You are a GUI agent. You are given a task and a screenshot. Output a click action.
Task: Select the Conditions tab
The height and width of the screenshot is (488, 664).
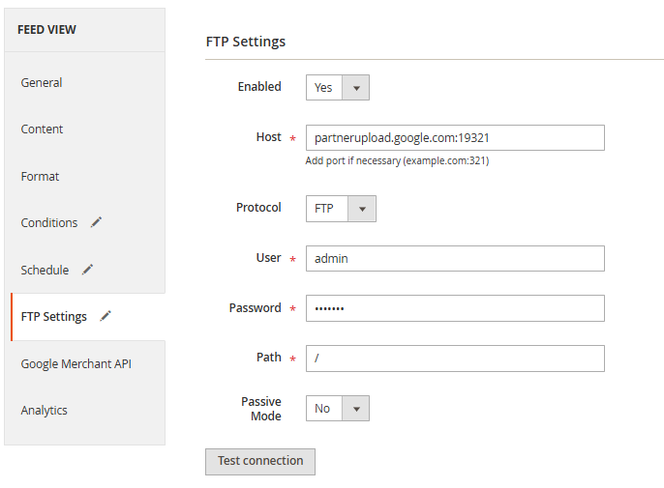click(x=49, y=223)
